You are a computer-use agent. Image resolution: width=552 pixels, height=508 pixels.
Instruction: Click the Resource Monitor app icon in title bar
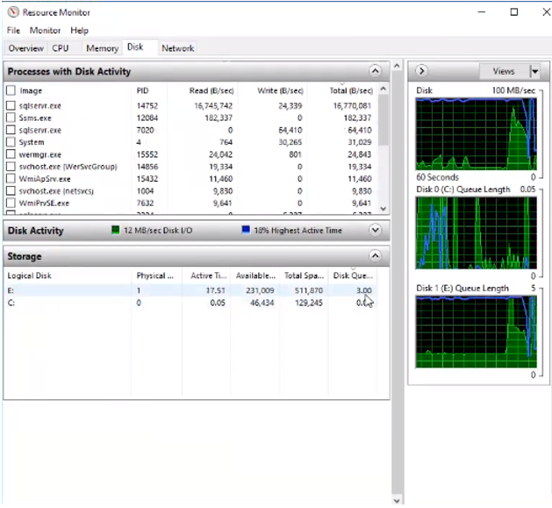click(x=10, y=12)
